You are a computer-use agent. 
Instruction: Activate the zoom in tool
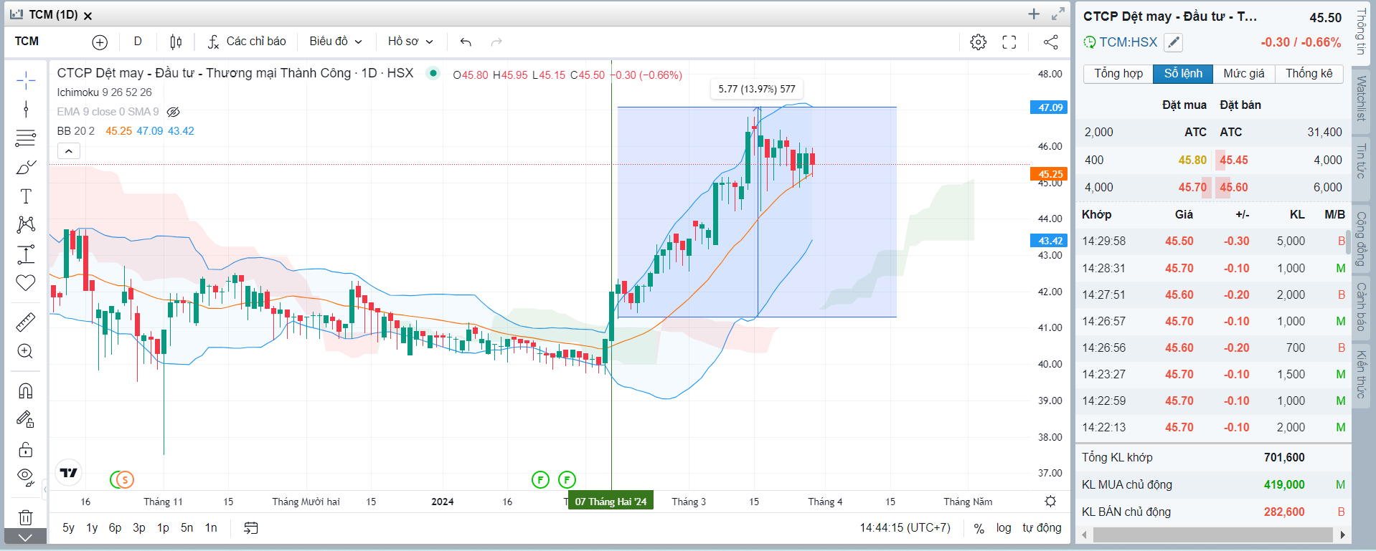[x=26, y=351]
